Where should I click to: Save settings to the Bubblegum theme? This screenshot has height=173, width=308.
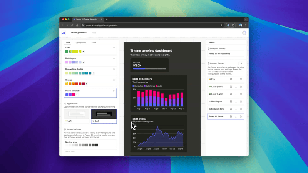[231, 101]
